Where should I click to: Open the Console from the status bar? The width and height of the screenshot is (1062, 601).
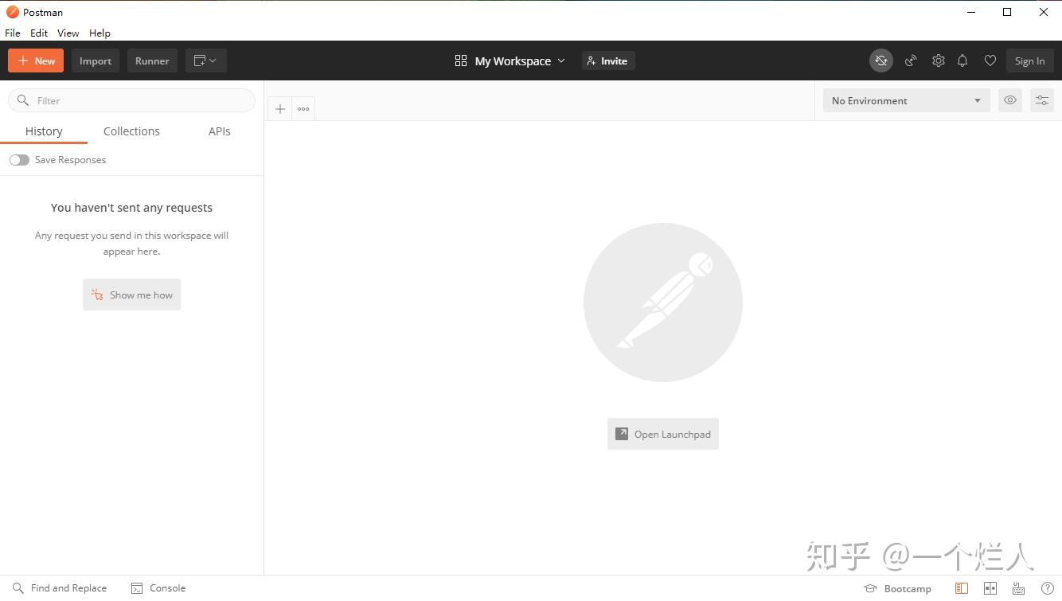click(x=158, y=587)
